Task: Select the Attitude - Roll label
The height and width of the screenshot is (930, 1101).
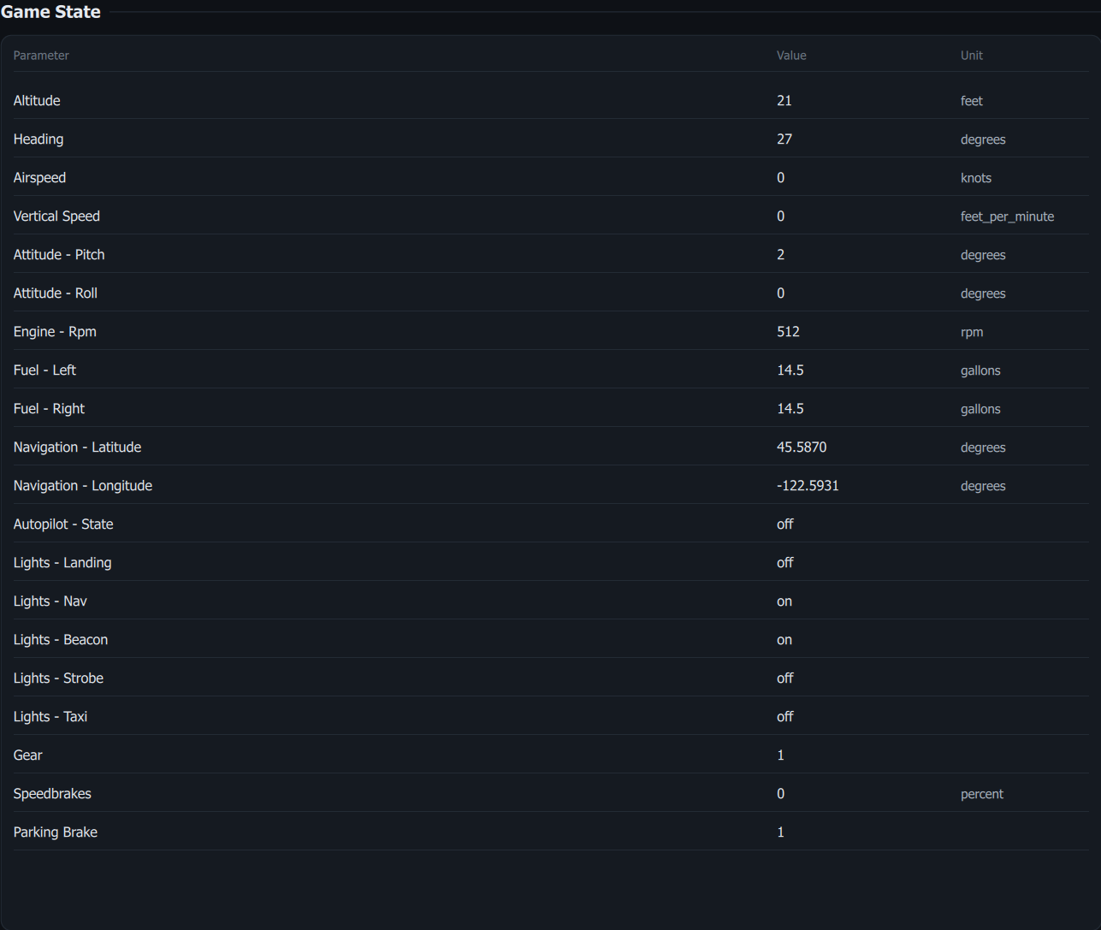Action: pyautogui.click(x=56, y=293)
